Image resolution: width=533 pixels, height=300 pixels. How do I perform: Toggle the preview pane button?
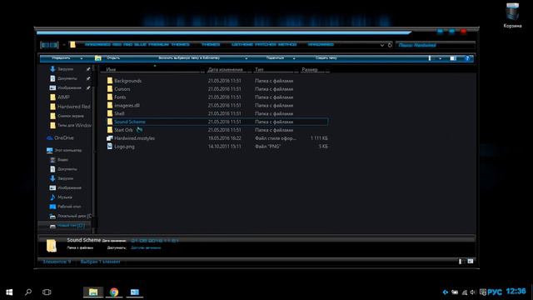pyautogui.click(x=453, y=58)
